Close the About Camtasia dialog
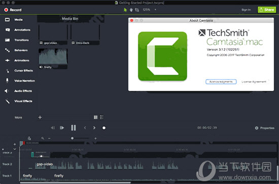Screen dimensions: 279x184 click(132, 20)
